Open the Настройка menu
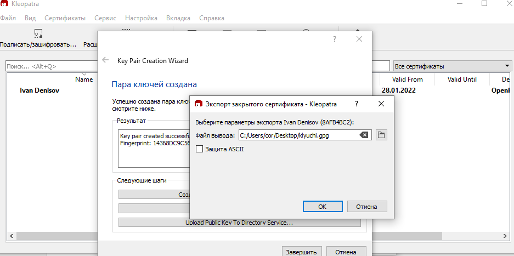The height and width of the screenshot is (256, 514). (x=142, y=18)
